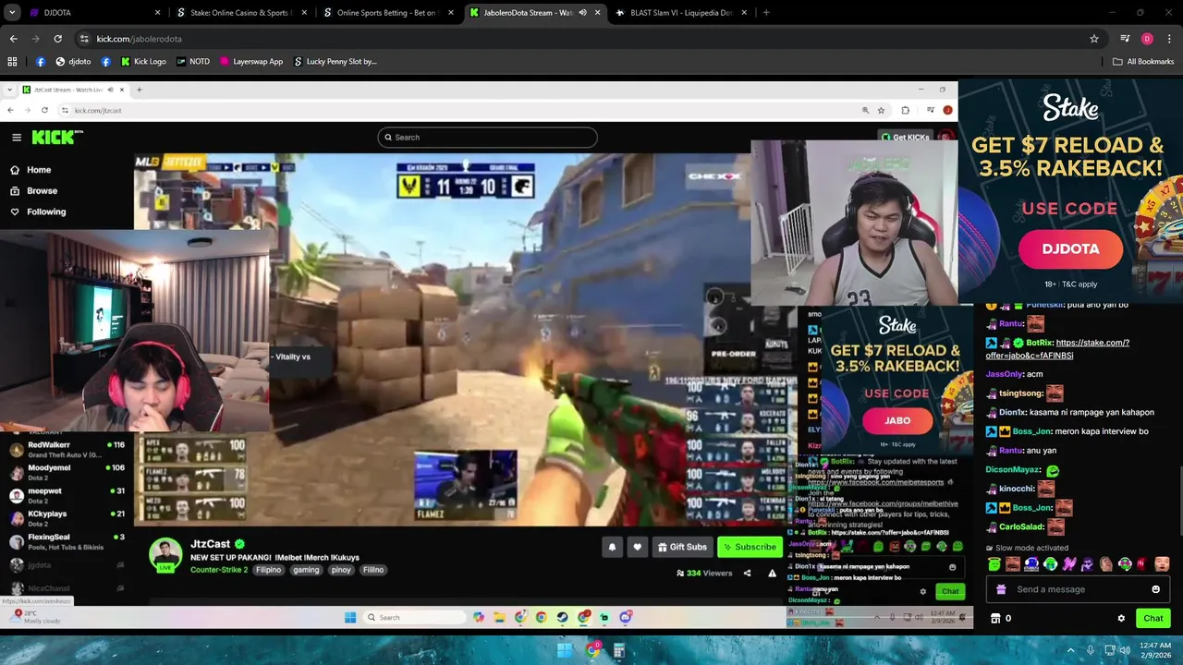Screen dimensions: 1183x665
Task: Open RedWalkerr channel in sidebar
Action: (x=67, y=450)
